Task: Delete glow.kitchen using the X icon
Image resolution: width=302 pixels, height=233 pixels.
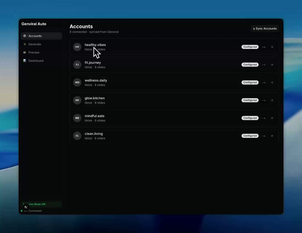Action: [x=272, y=100]
